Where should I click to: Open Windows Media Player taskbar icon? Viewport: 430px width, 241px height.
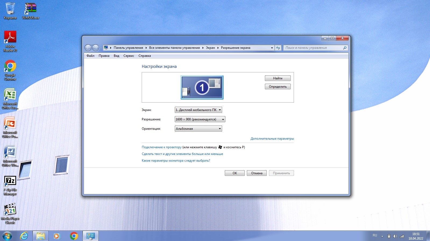click(x=57, y=236)
